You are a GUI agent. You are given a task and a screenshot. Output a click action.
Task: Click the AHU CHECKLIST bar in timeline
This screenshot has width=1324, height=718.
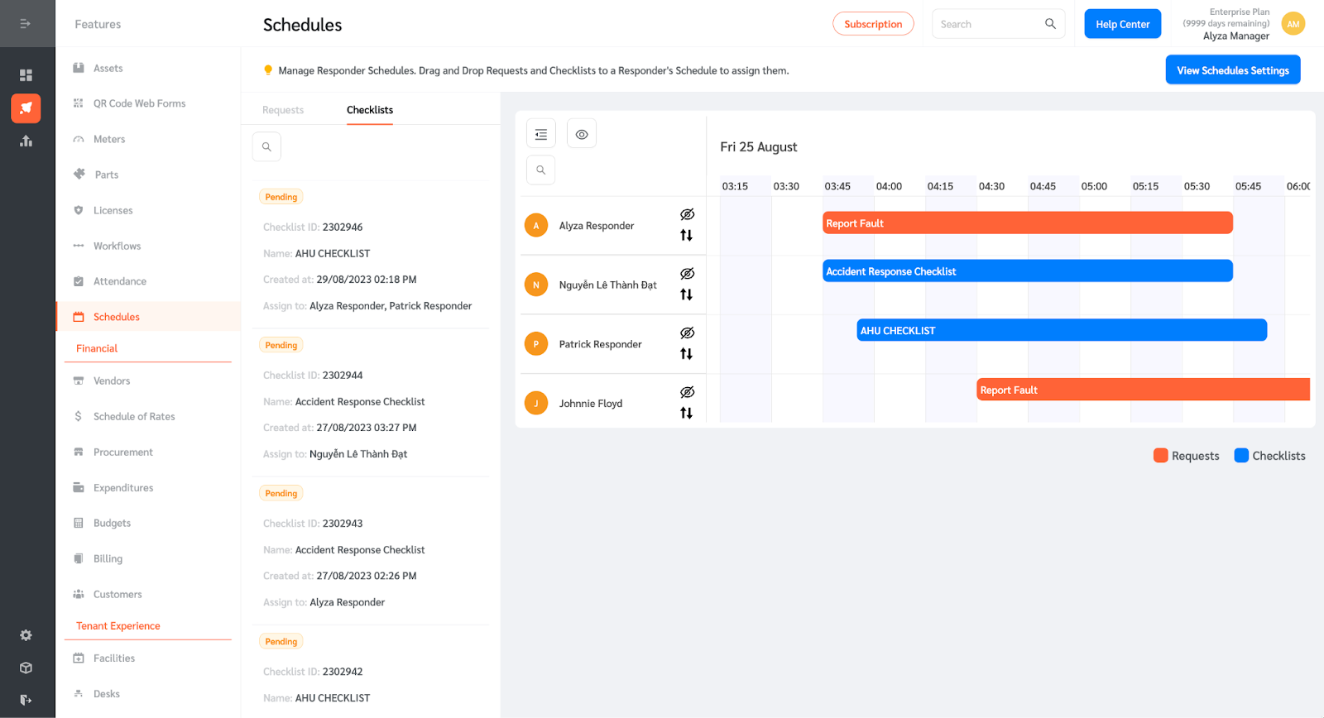point(1062,330)
